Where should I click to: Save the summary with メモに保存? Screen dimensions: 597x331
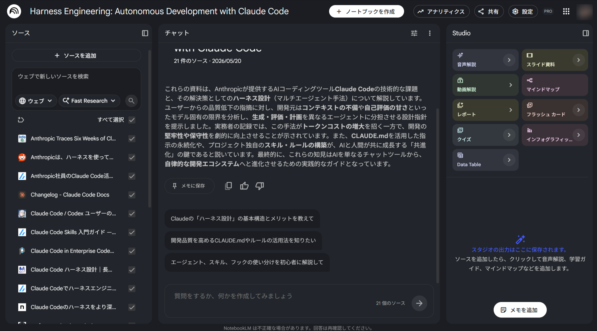(189, 186)
